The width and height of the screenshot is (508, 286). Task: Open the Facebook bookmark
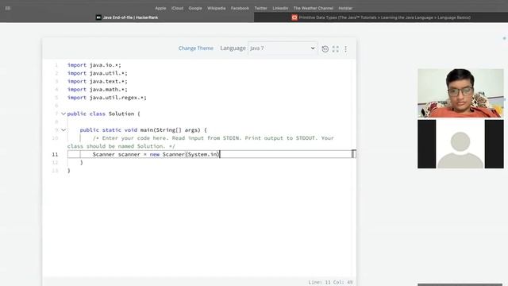point(240,8)
